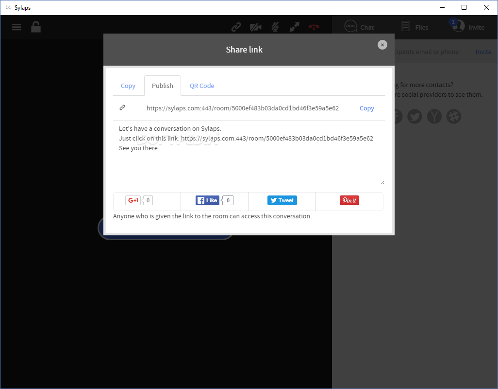Open the Chat panel tab
498x389 pixels.
pos(359,27)
